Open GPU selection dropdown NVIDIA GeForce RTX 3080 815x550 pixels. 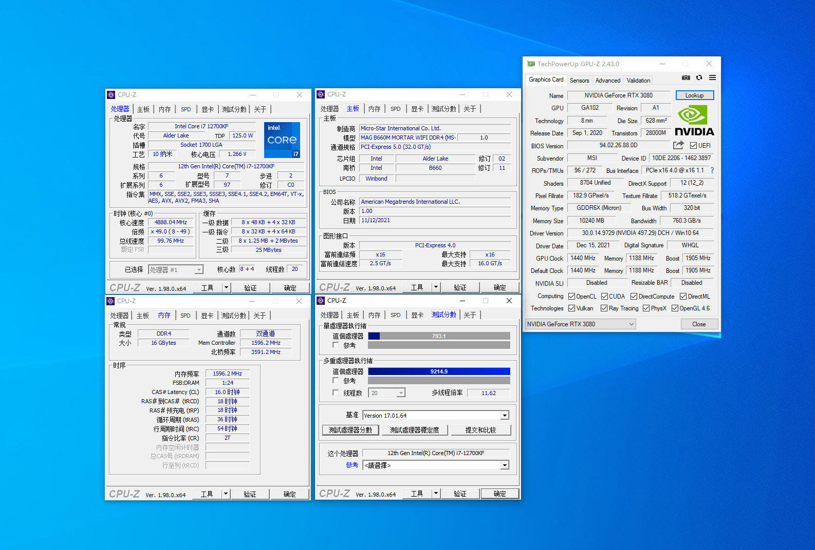(580, 324)
